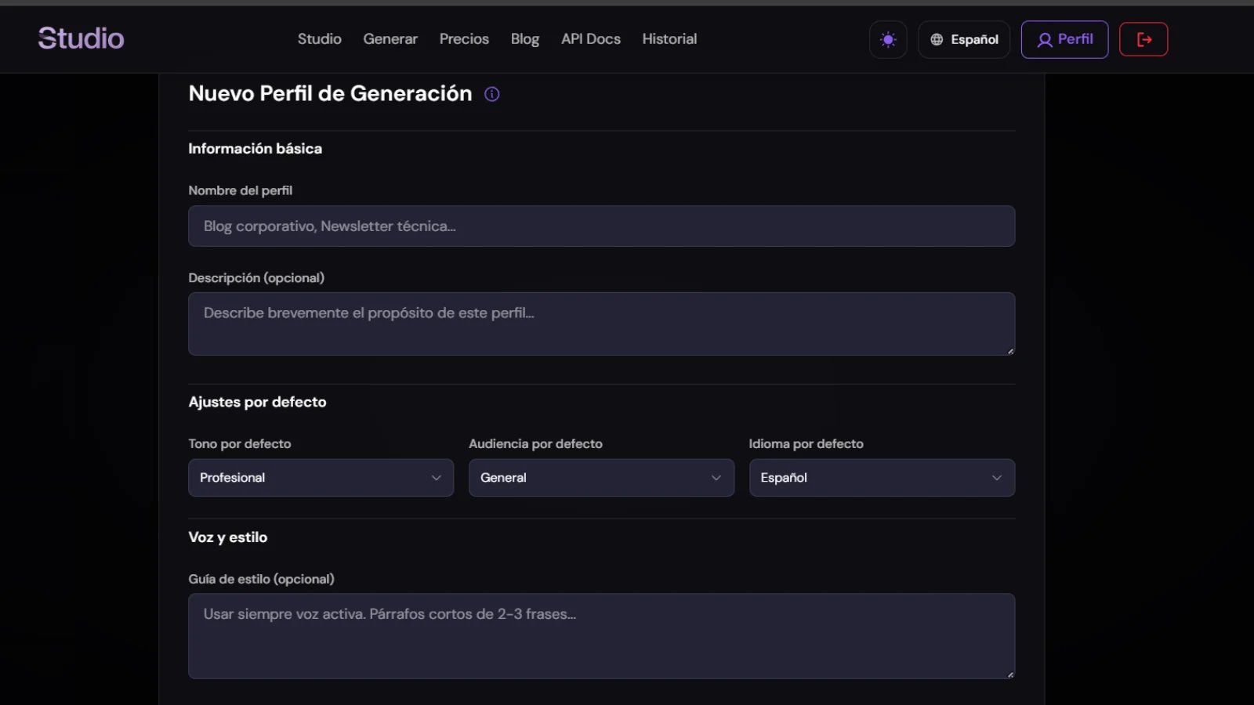Click into the Descripción text area
Viewport: 1254px width, 705px height.
click(x=601, y=324)
